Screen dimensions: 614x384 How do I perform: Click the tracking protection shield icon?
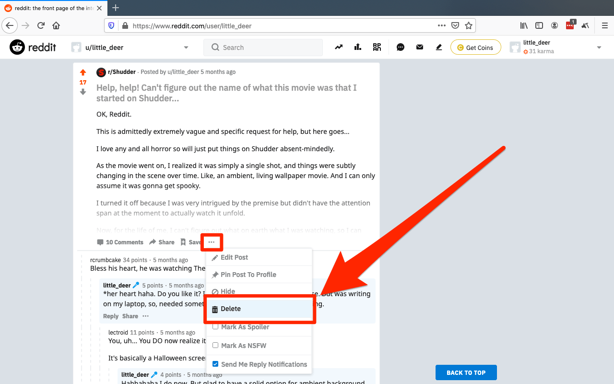112,25
